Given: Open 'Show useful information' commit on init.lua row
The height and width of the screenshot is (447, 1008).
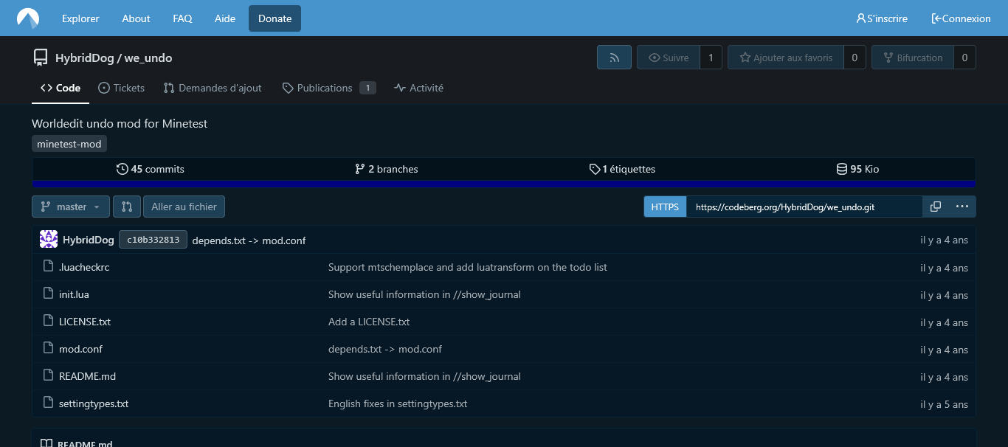Looking at the screenshot, I should click(x=424, y=294).
